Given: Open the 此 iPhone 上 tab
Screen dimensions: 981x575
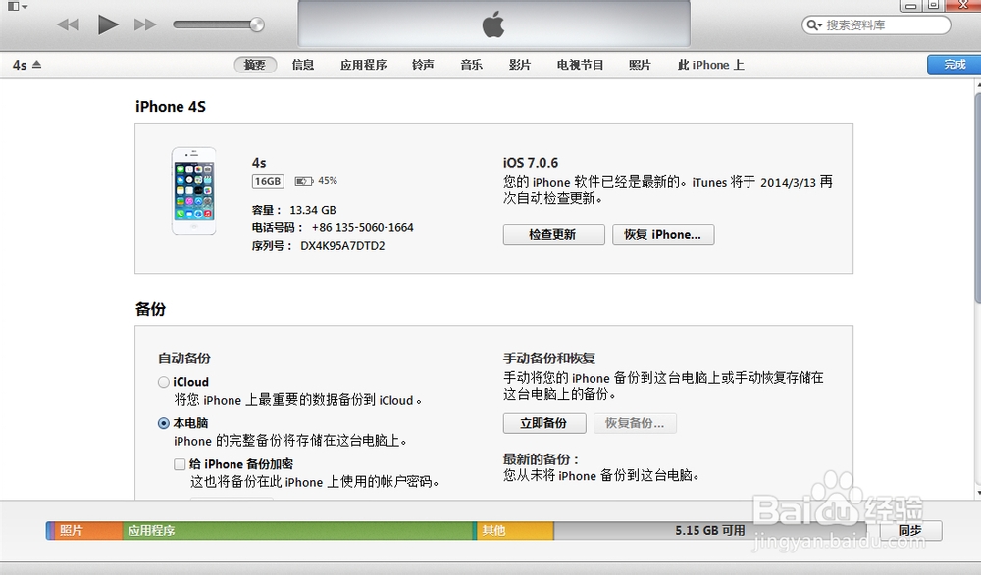Looking at the screenshot, I should tap(710, 65).
